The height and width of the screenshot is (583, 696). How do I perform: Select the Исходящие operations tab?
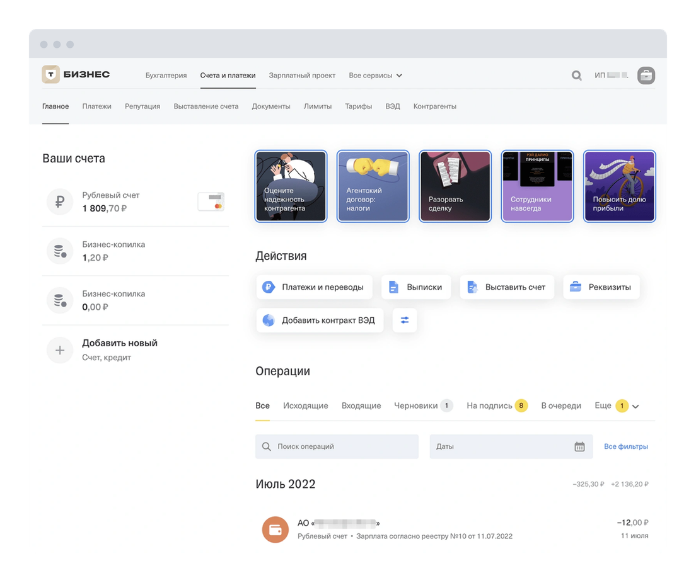[x=305, y=406]
